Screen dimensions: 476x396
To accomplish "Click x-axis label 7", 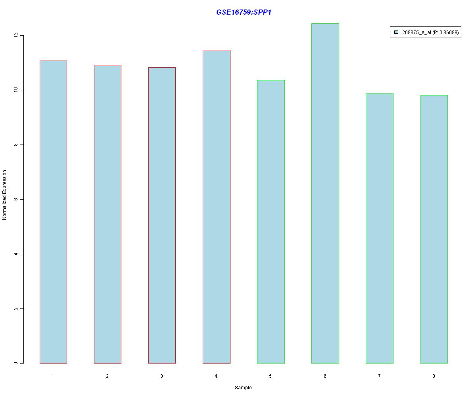I will 379,376.
